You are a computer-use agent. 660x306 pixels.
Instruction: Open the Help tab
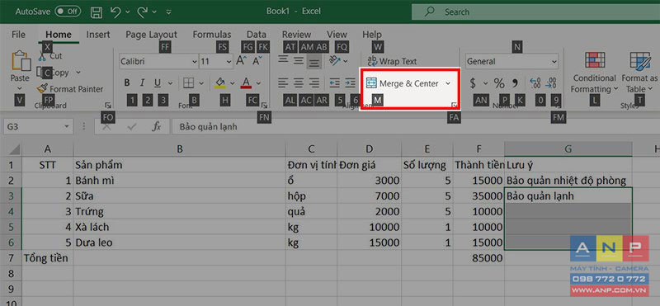coord(372,35)
